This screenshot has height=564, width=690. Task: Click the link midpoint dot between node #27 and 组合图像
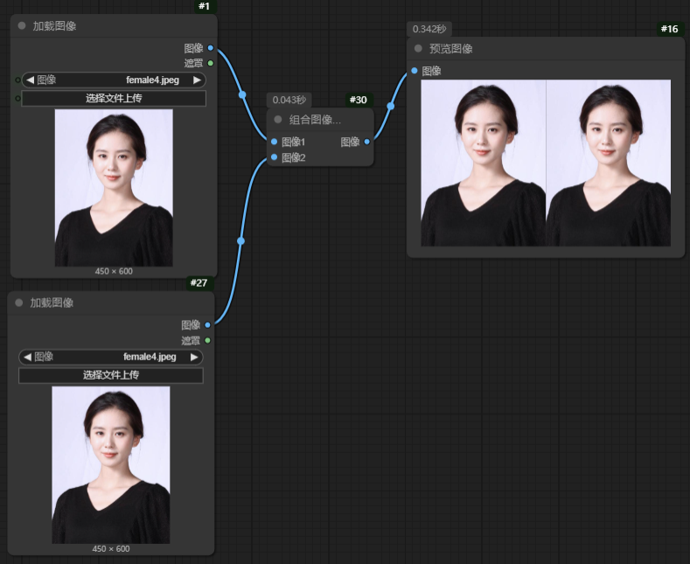click(x=240, y=240)
